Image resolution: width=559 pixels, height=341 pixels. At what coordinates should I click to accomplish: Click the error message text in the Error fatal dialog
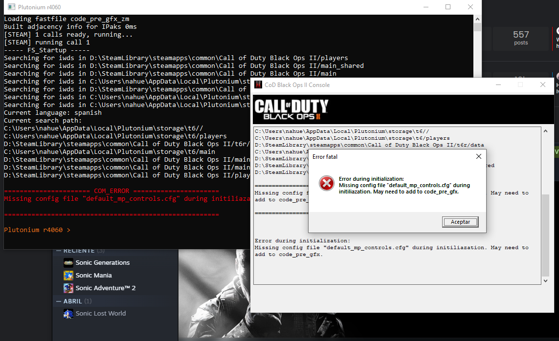pyautogui.click(x=404, y=186)
